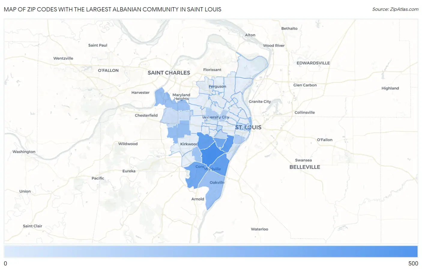Viewport: 422px width, 270px height.
Task: Select the darkest blue zip code above Mehlville
Action: coord(212,154)
